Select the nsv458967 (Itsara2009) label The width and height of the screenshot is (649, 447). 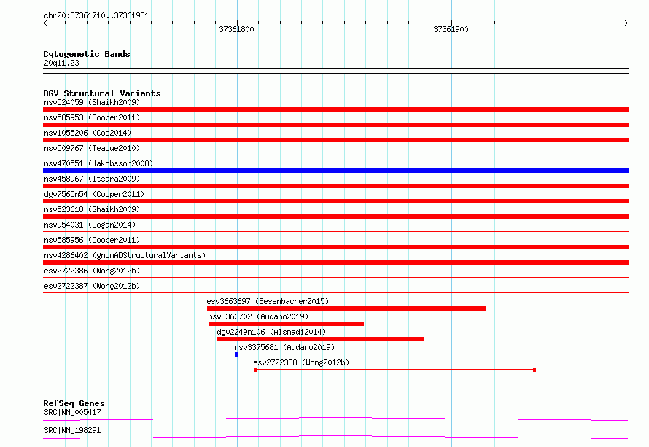pyautogui.click(x=92, y=179)
